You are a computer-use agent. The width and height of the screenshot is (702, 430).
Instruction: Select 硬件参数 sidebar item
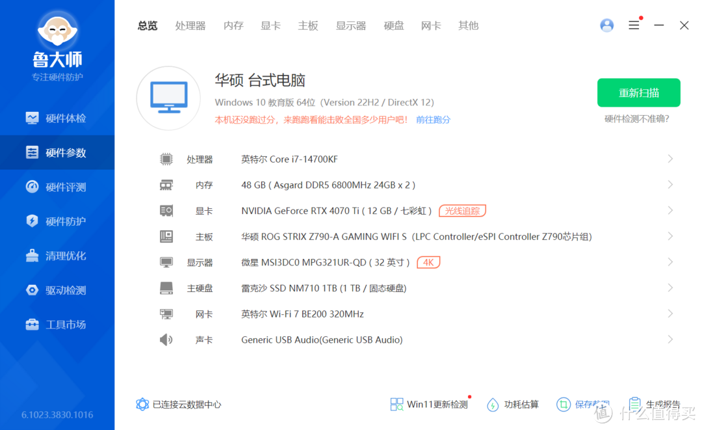tap(57, 153)
